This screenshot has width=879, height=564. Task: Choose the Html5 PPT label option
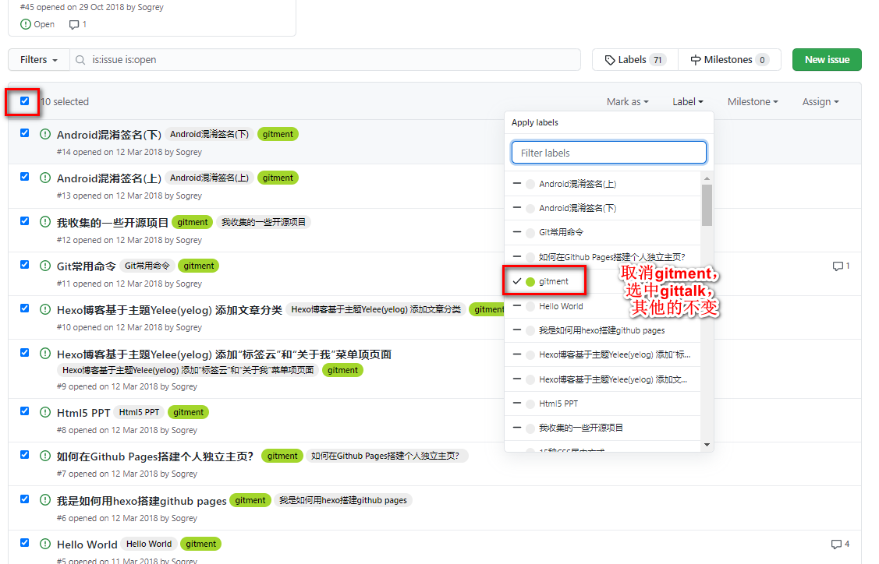[558, 404]
